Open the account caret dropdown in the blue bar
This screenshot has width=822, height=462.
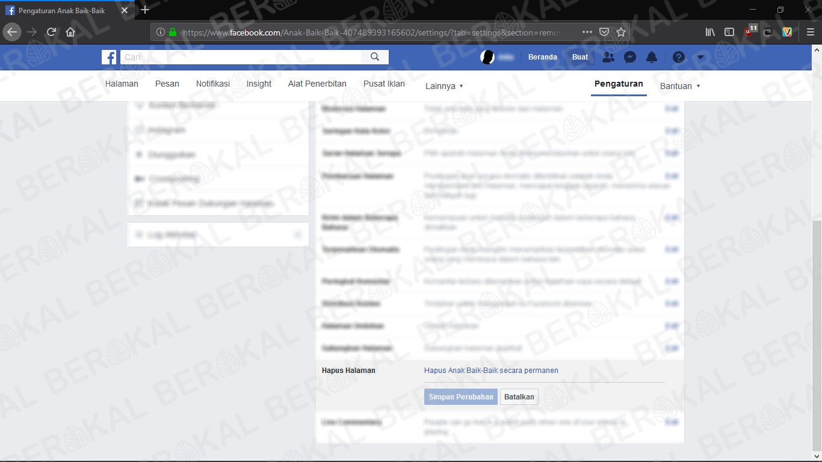coord(700,57)
